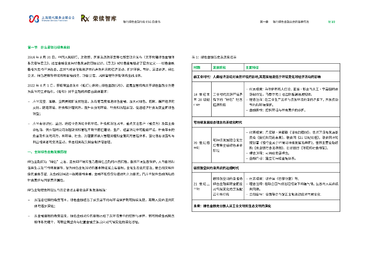Click the paragraph starting '2022 年 6 月 1 日'

[101, 88]
